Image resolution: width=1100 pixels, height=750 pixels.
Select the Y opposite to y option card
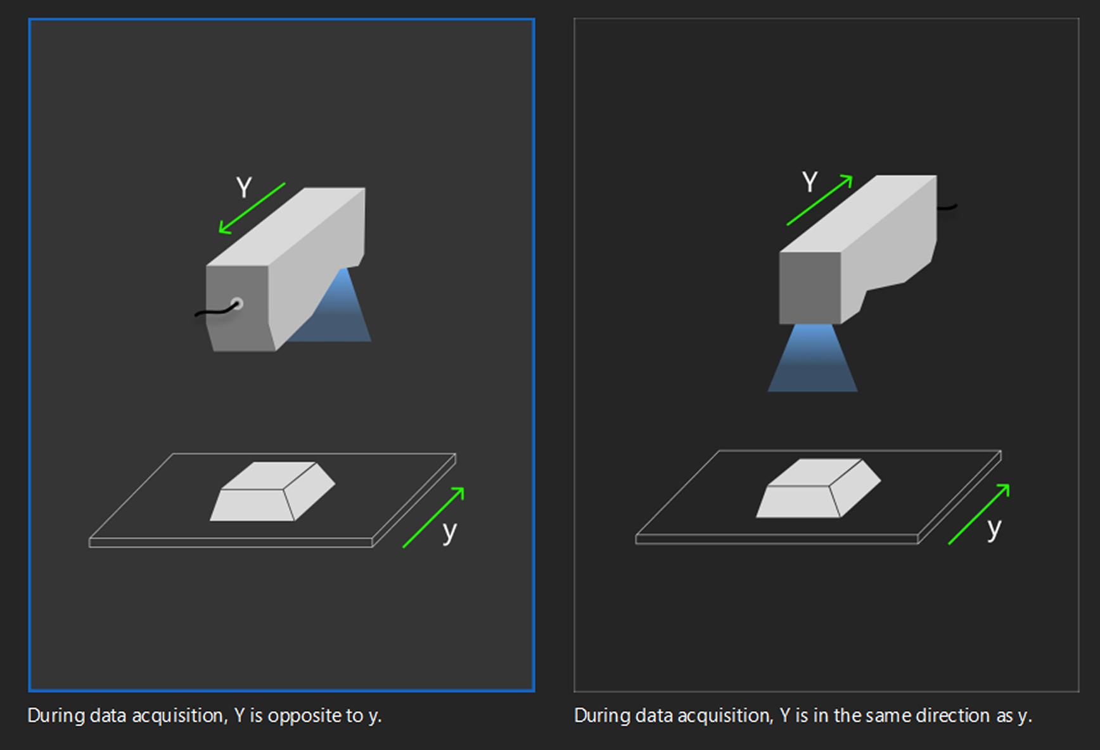281,355
